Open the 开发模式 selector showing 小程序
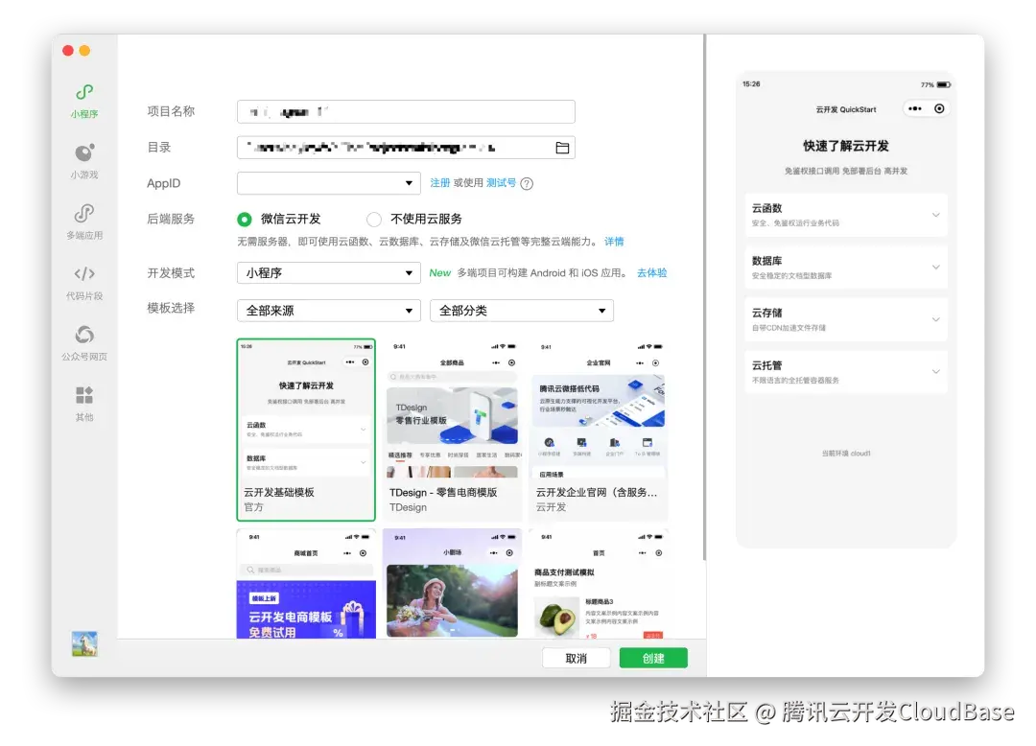Screen dimensions: 1036x746 tap(328, 273)
